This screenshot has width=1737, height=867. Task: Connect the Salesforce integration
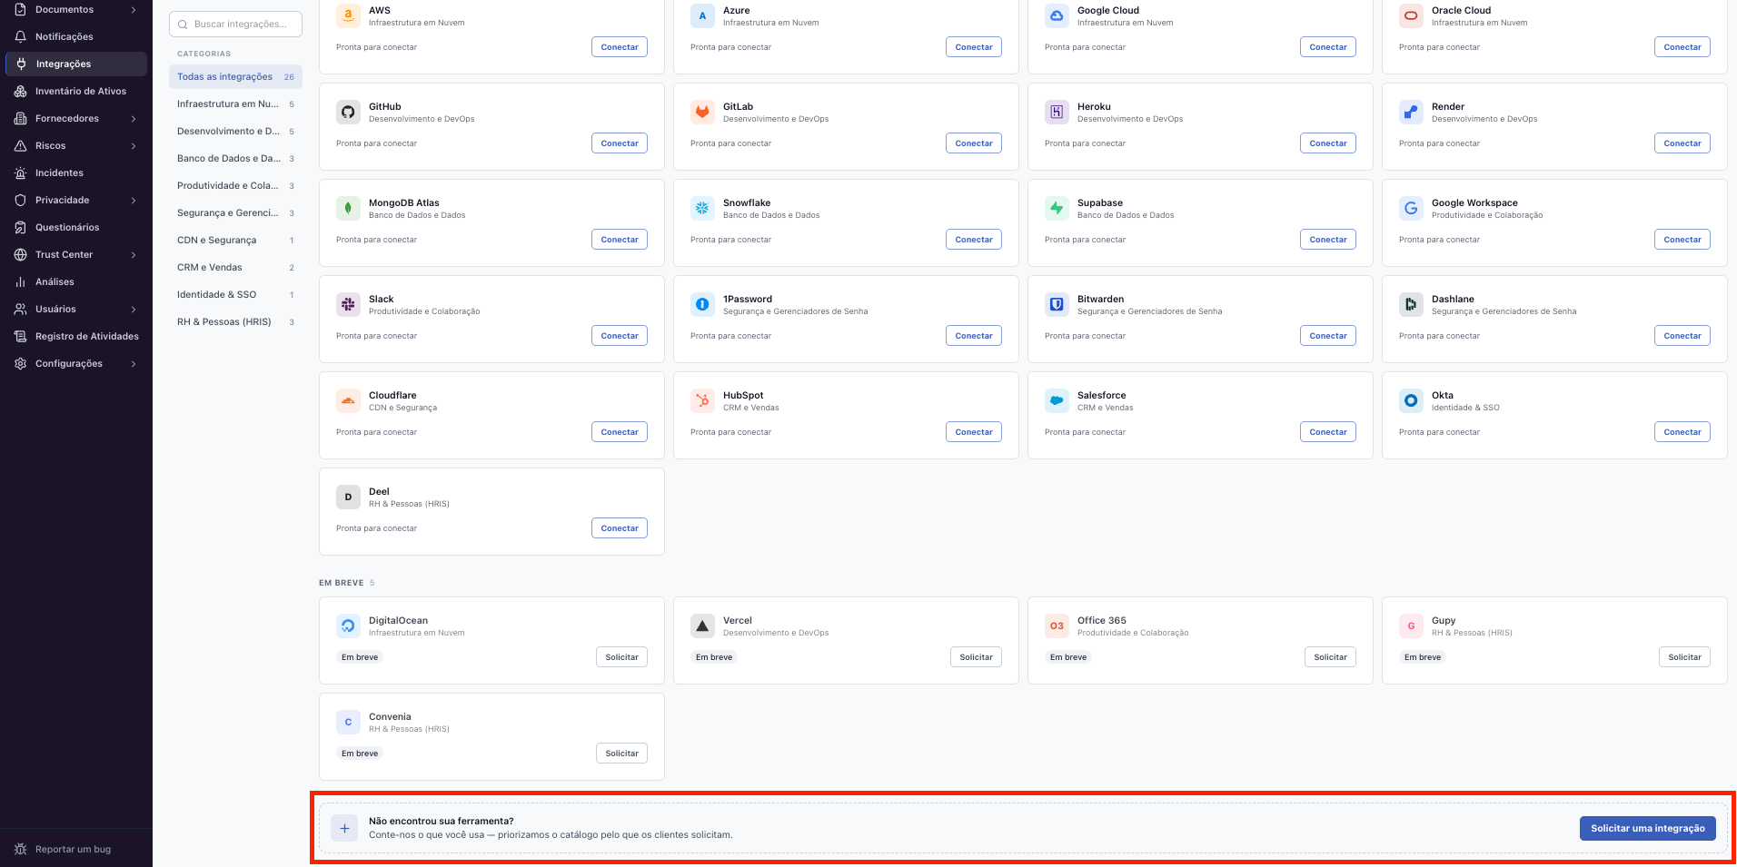pos(1328,432)
